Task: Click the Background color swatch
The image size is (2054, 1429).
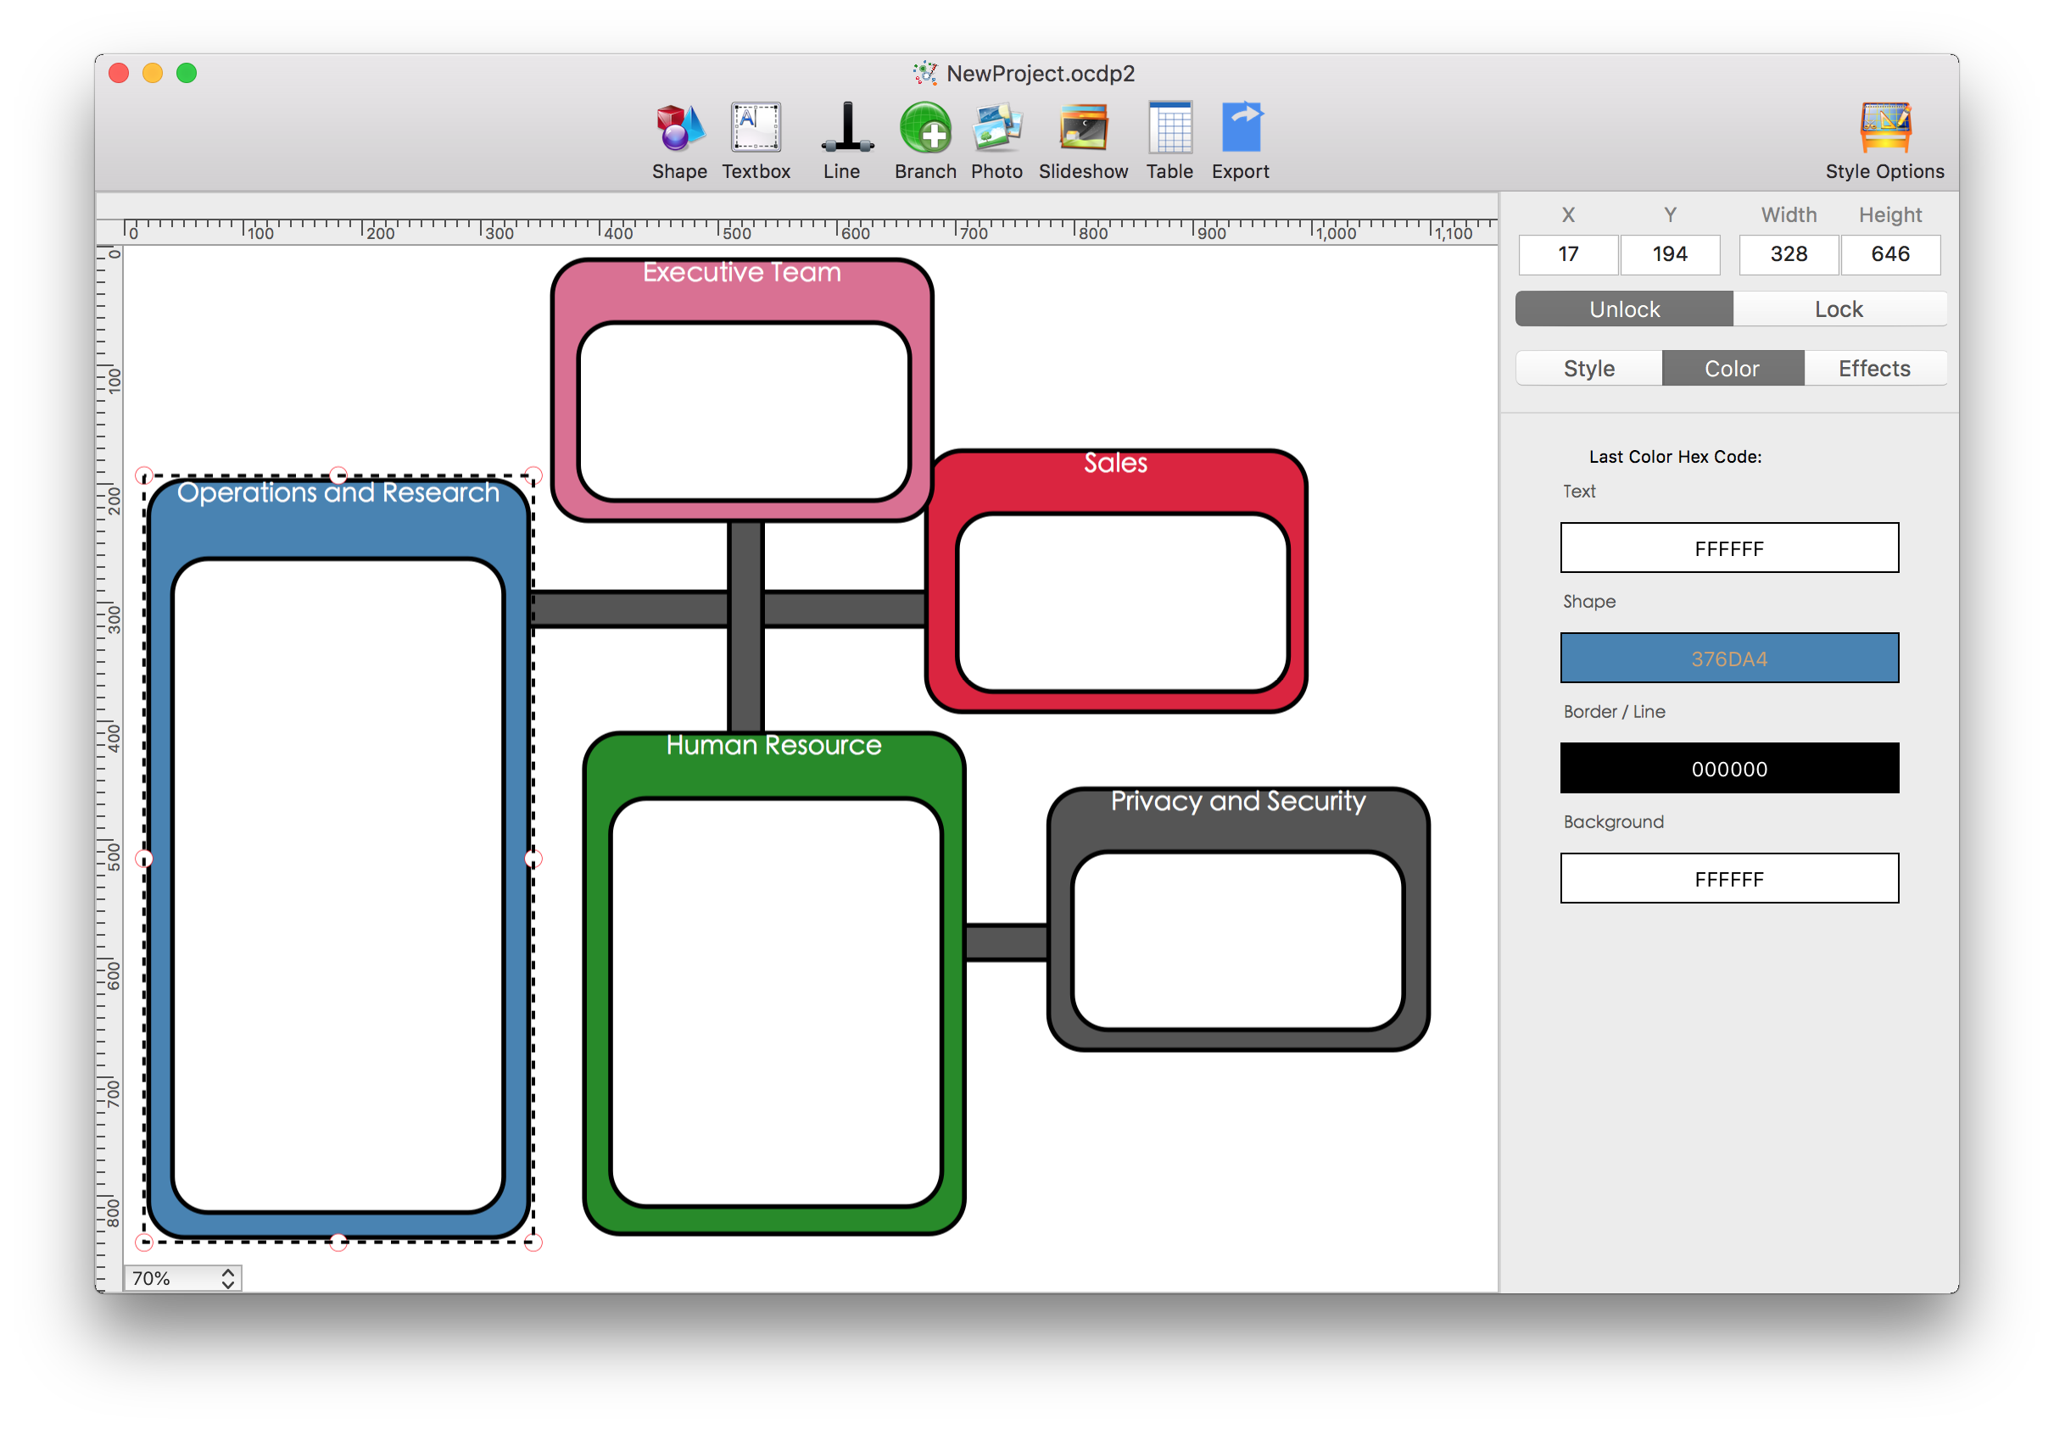Action: pos(1727,878)
